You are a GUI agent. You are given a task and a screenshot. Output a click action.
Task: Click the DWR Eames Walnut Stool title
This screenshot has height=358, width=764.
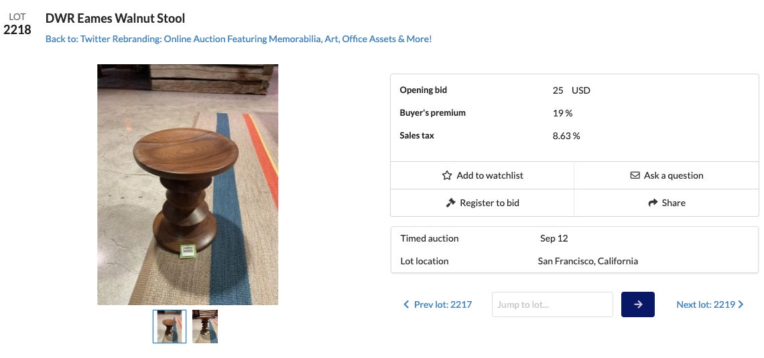coord(115,19)
